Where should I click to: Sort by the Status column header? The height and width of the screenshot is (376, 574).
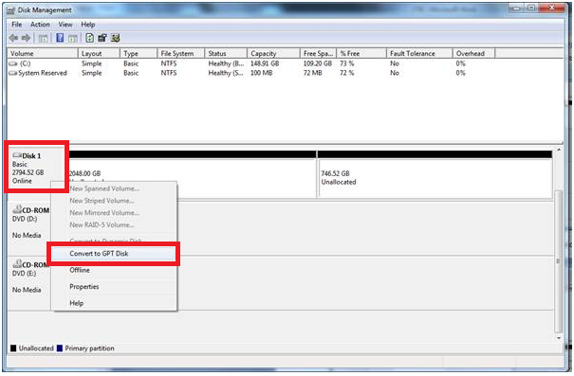[226, 53]
